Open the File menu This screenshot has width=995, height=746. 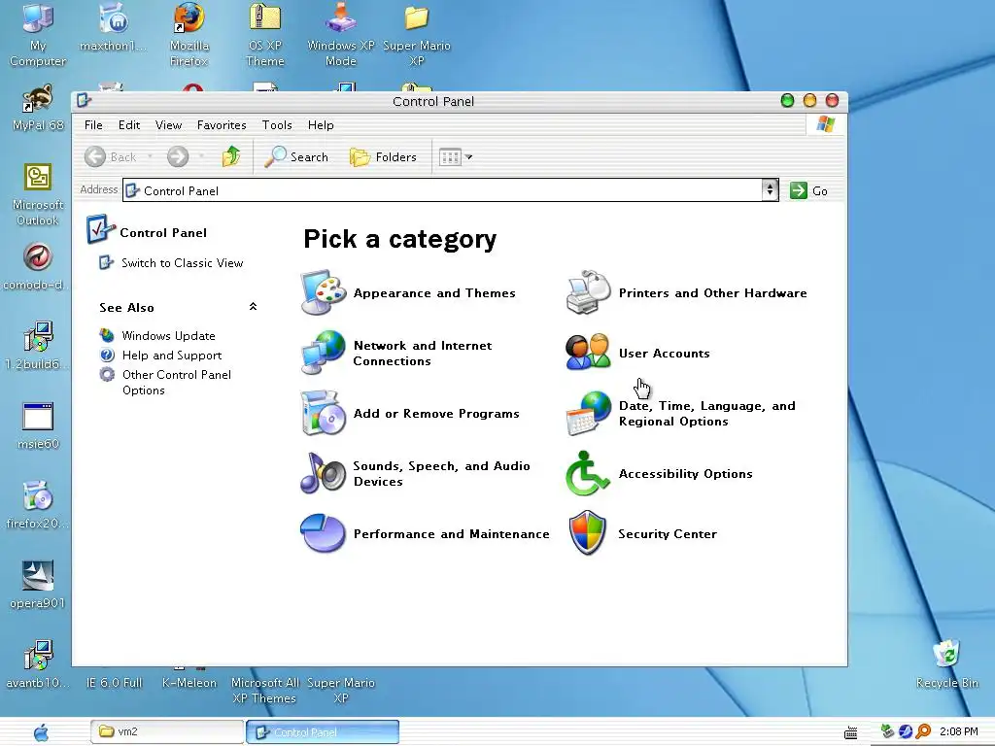pyautogui.click(x=93, y=125)
